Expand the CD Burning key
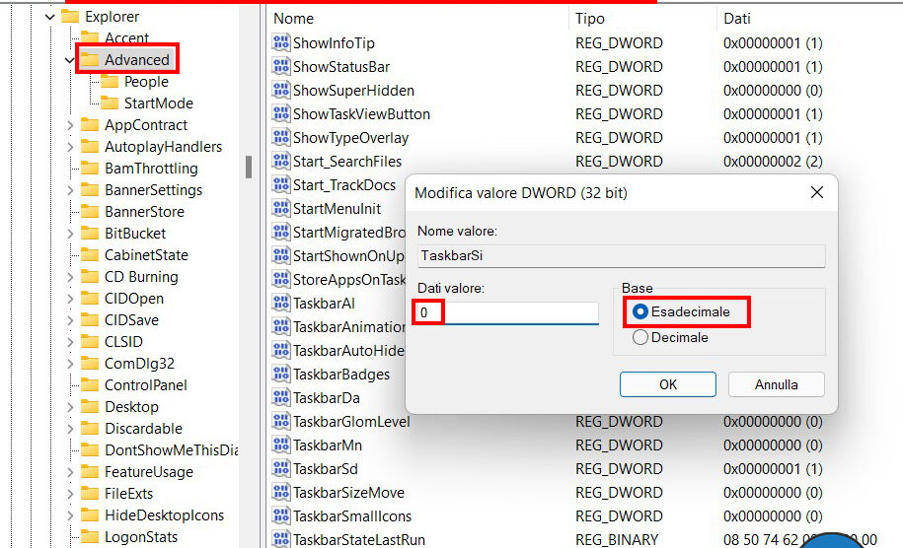Screen dimensions: 903x548 (x=70, y=277)
